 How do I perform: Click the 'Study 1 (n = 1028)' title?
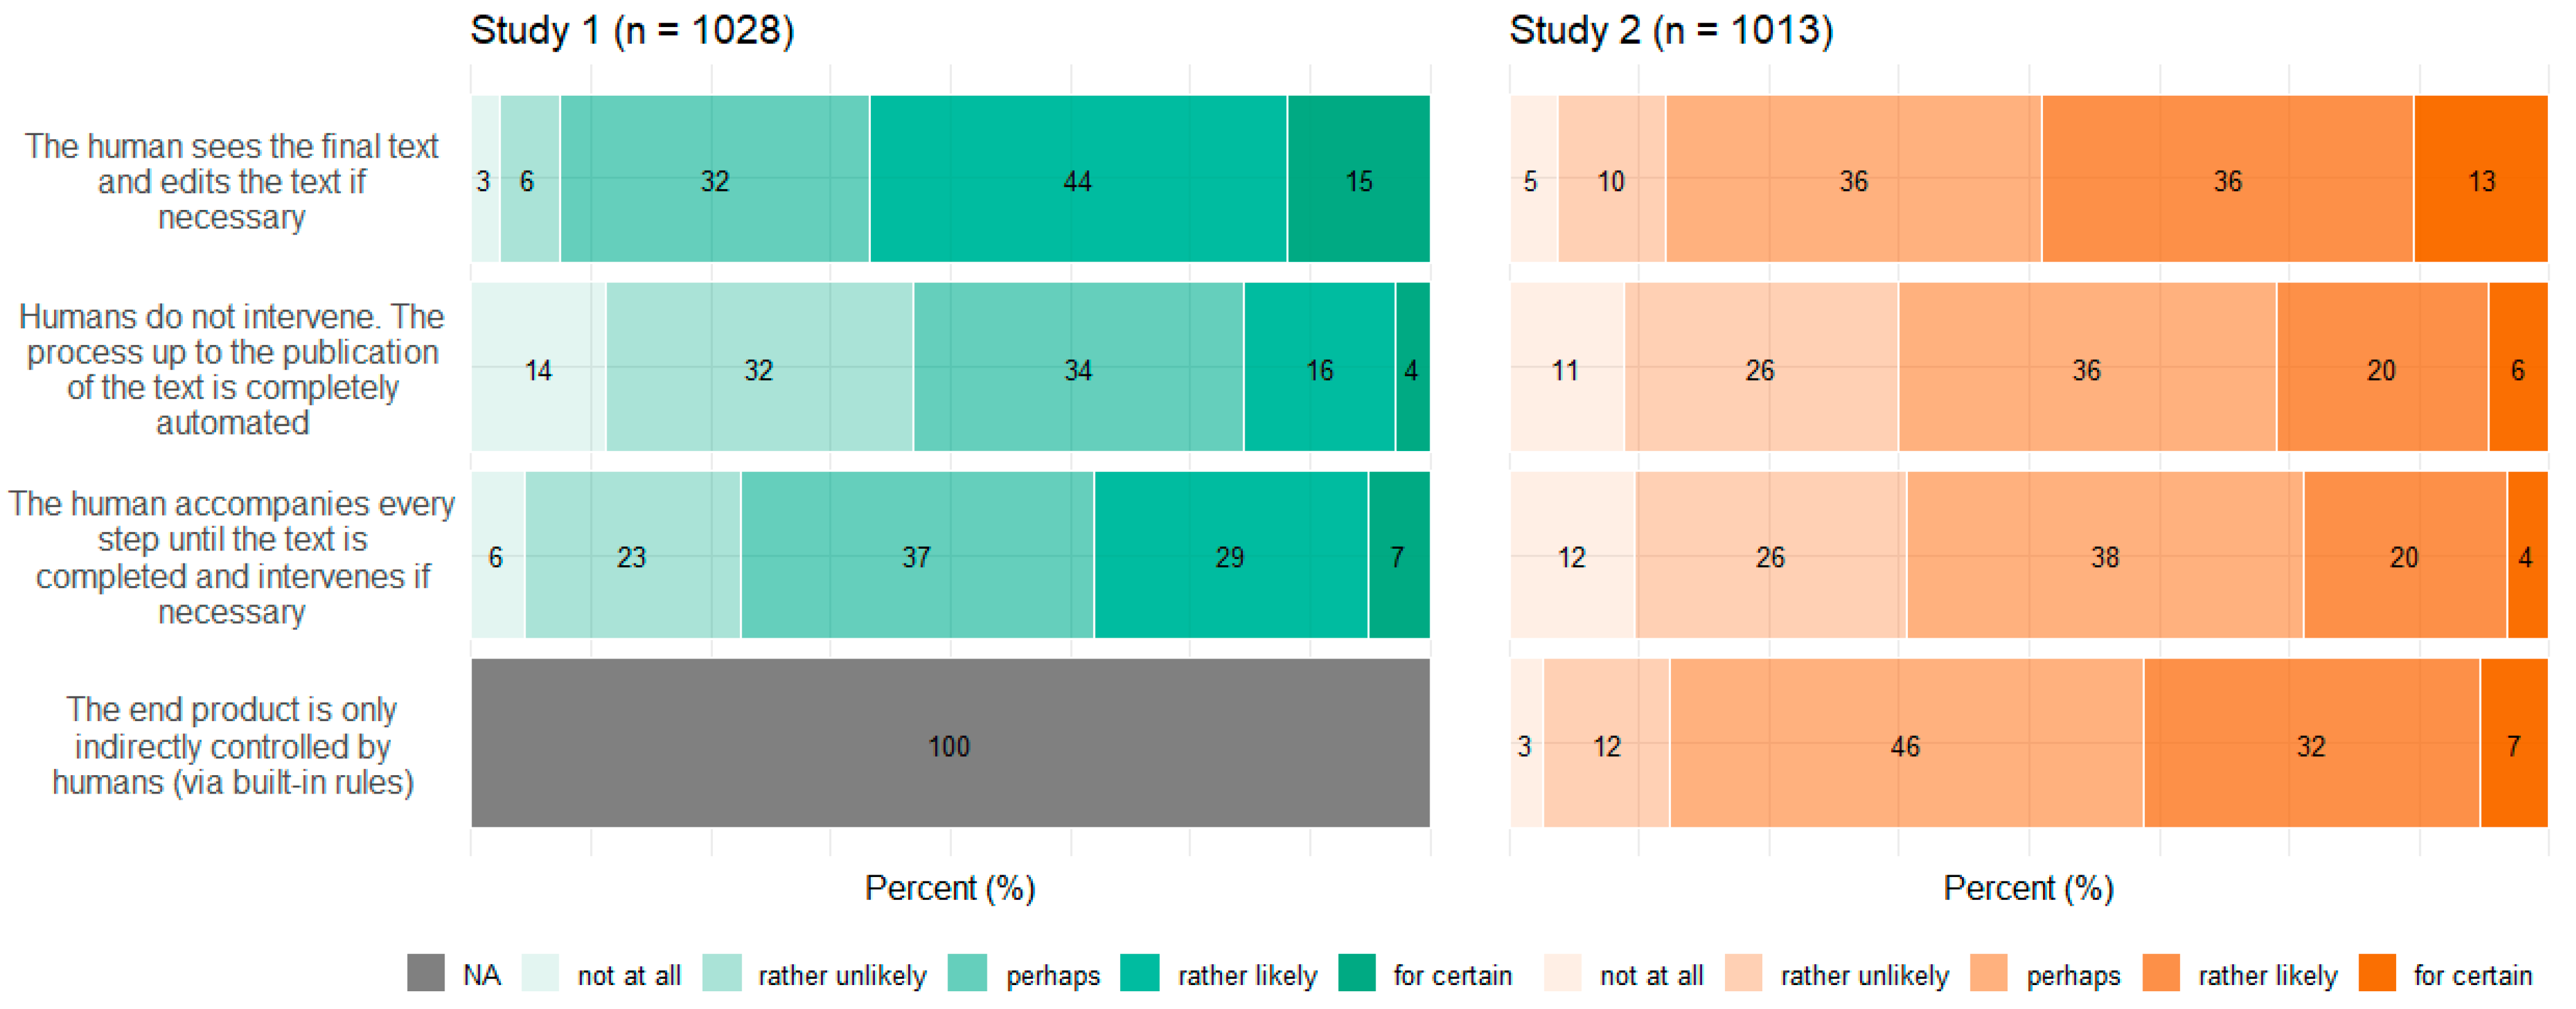(632, 30)
